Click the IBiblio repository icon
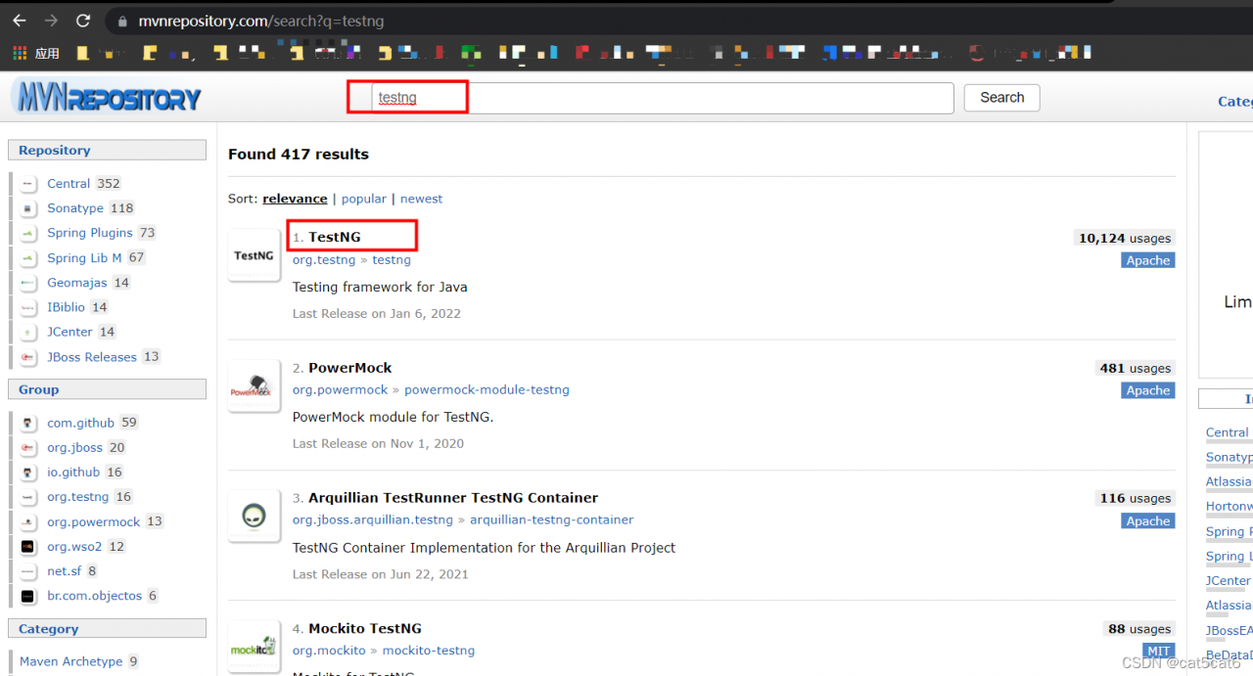The image size is (1253, 676). pos(28,307)
